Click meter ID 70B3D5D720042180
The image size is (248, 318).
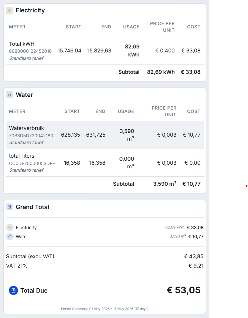click(x=31, y=136)
